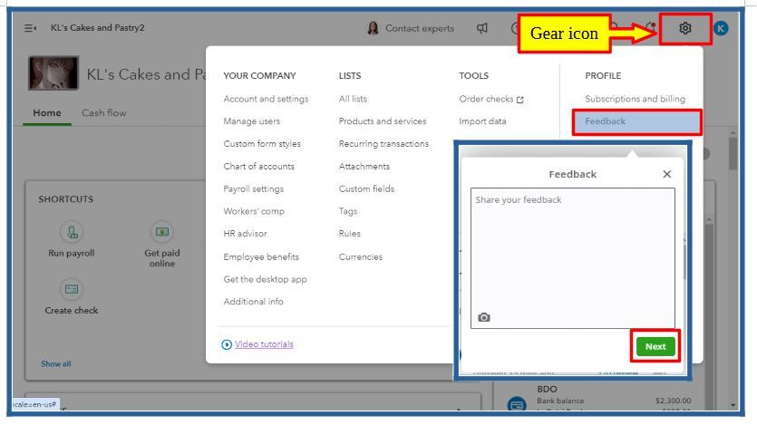Open HR advisor
This screenshot has width=757, height=425.
pyautogui.click(x=246, y=234)
